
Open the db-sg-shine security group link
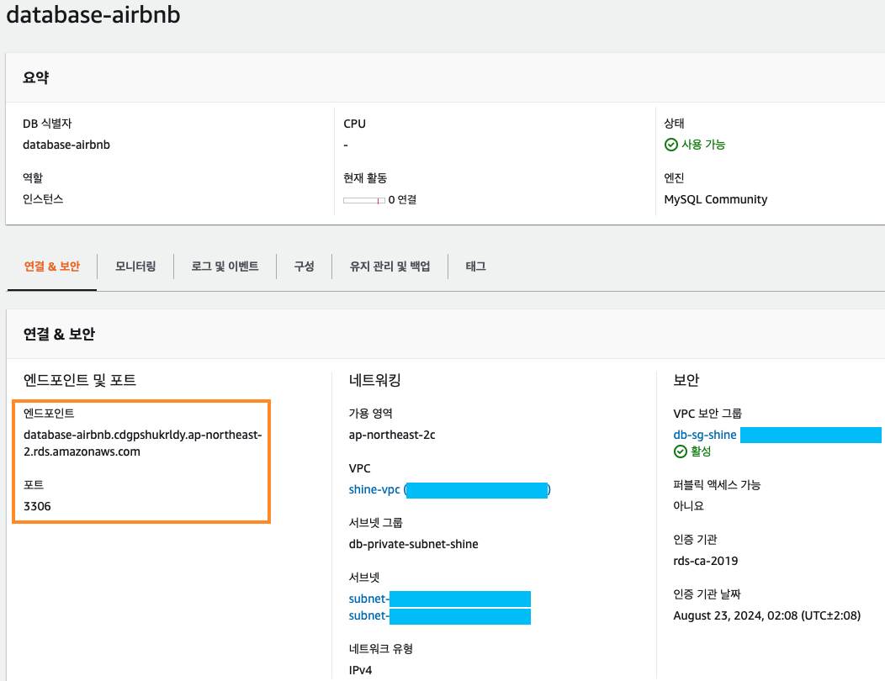pos(705,435)
